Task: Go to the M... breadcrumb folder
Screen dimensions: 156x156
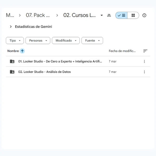Action: (x=10, y=15)
